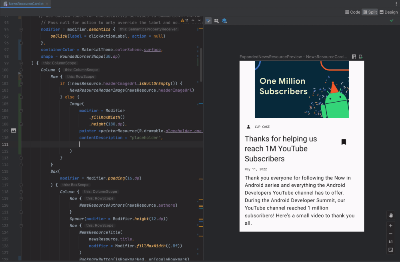Start interactive mode for ExpandedNewsResourcePreview
This screenshot has width=400, height=262.
[x=354, y=57]
